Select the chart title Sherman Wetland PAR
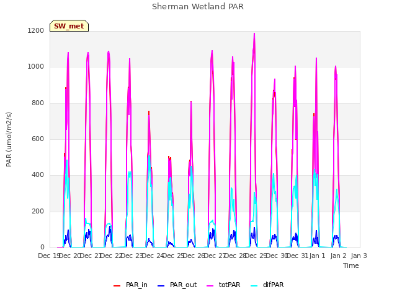This screenshot has height=297, width=397. click(198, 7)
